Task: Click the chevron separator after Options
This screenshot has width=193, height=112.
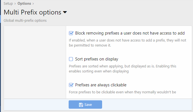Action: pyautogui.click(x=33, y=4)
